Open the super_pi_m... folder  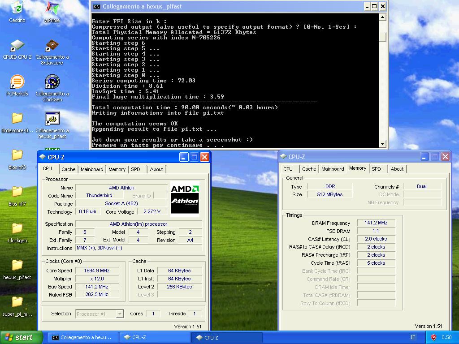pyautogui.click(x=17, y=306)
